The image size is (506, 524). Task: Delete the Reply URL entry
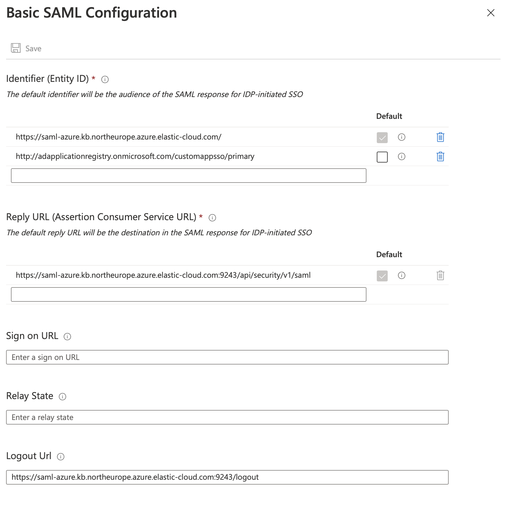440,275
